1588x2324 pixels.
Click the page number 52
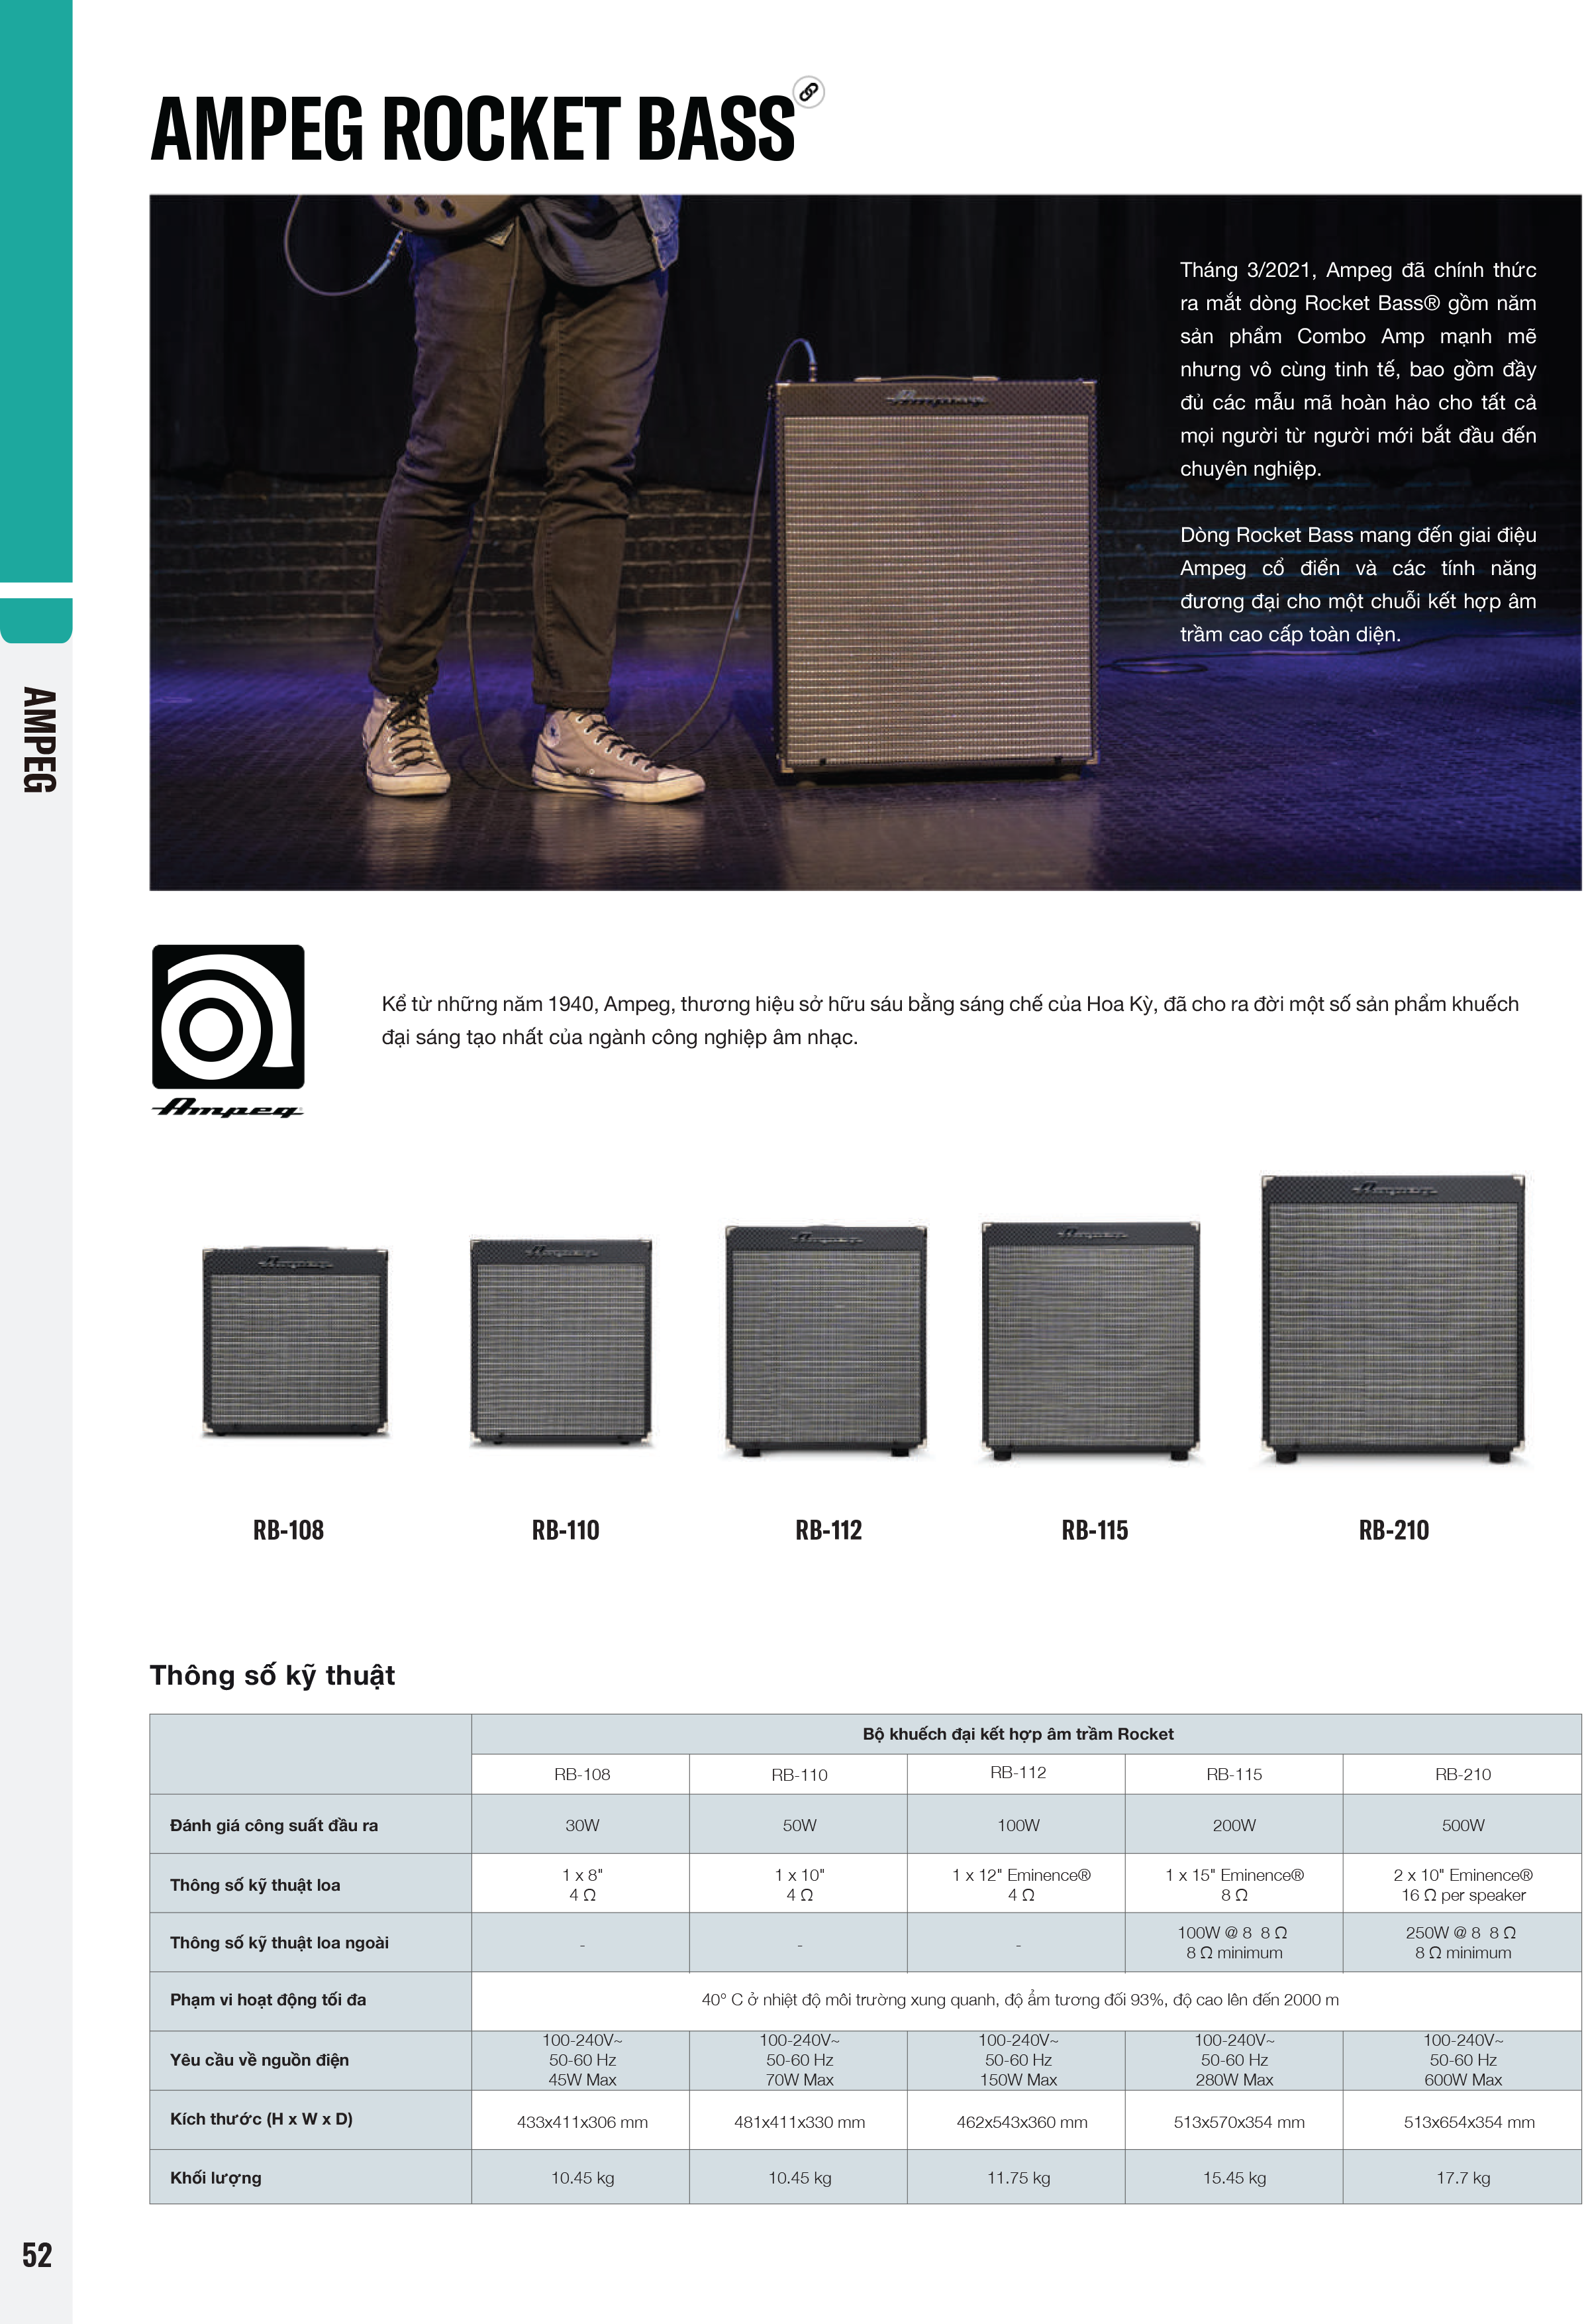click(37, 2254)
